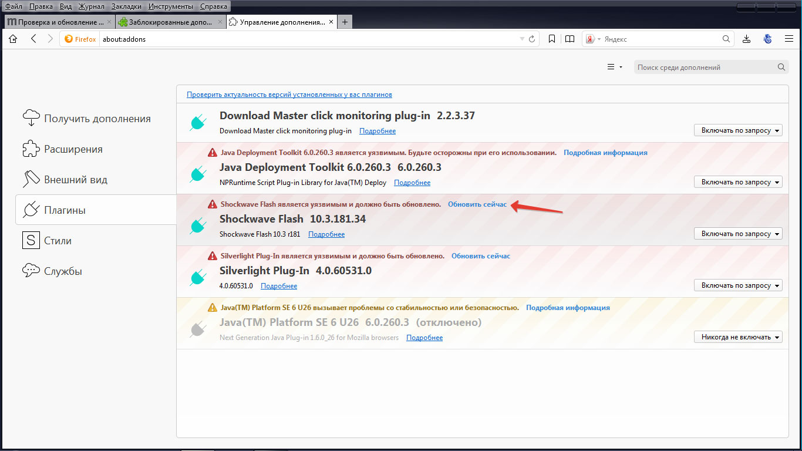The image size is (802, 451).
Task: Select 'Внешний вид' sidebar category
Action: pos(96,180)
